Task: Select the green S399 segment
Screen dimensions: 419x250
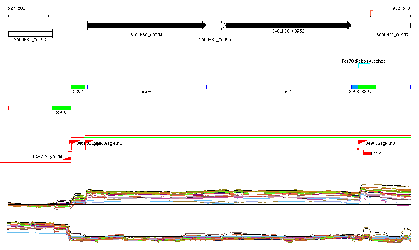Action: [x=367, y=87]
